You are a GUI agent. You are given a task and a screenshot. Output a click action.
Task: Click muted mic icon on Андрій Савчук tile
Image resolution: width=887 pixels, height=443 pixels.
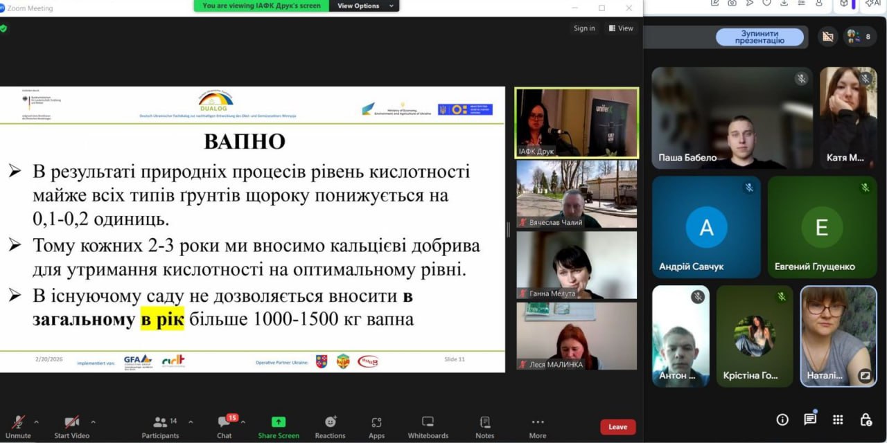[x=749, y=188]
